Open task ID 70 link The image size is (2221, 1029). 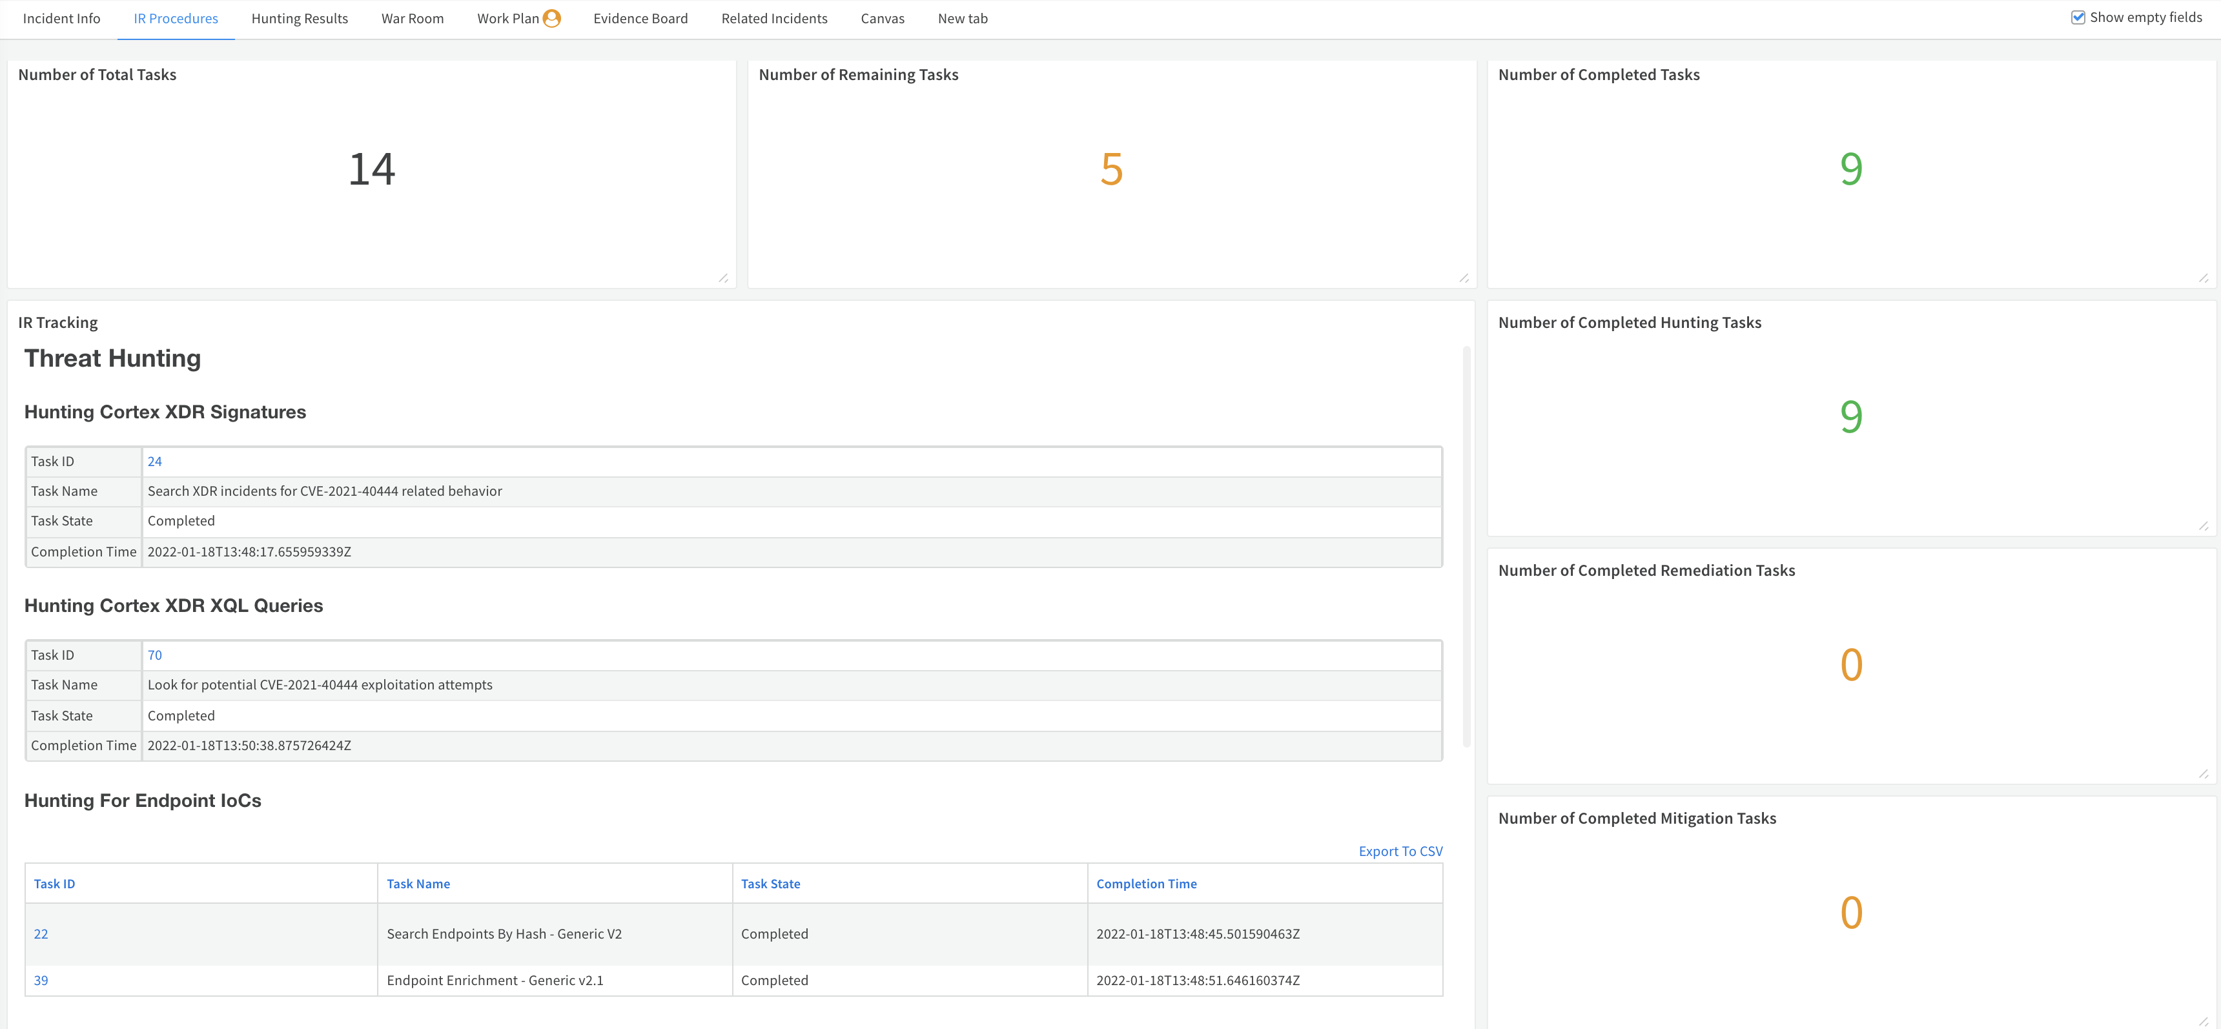(154, 655)
